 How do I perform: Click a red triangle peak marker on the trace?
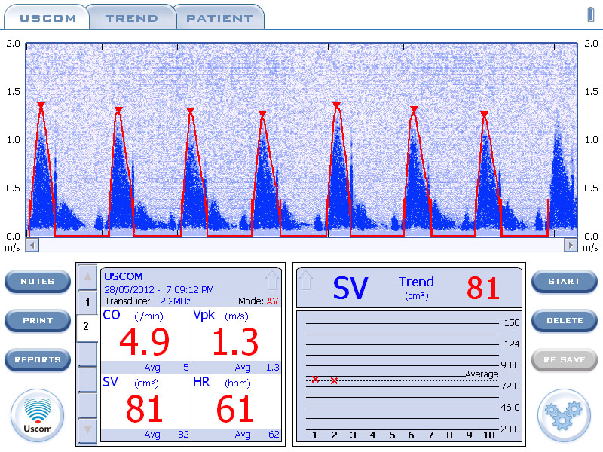[41, 105]
